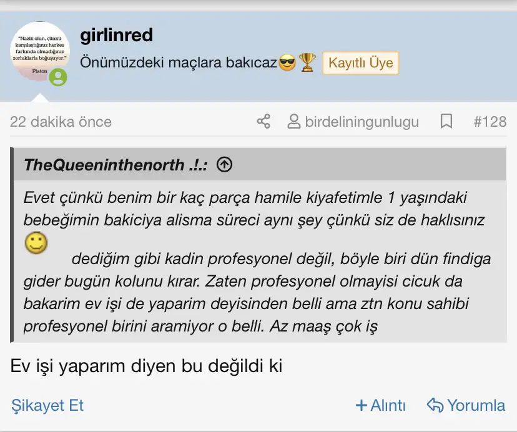
Task: Click the share icon in post header
Action: point(263,121)
